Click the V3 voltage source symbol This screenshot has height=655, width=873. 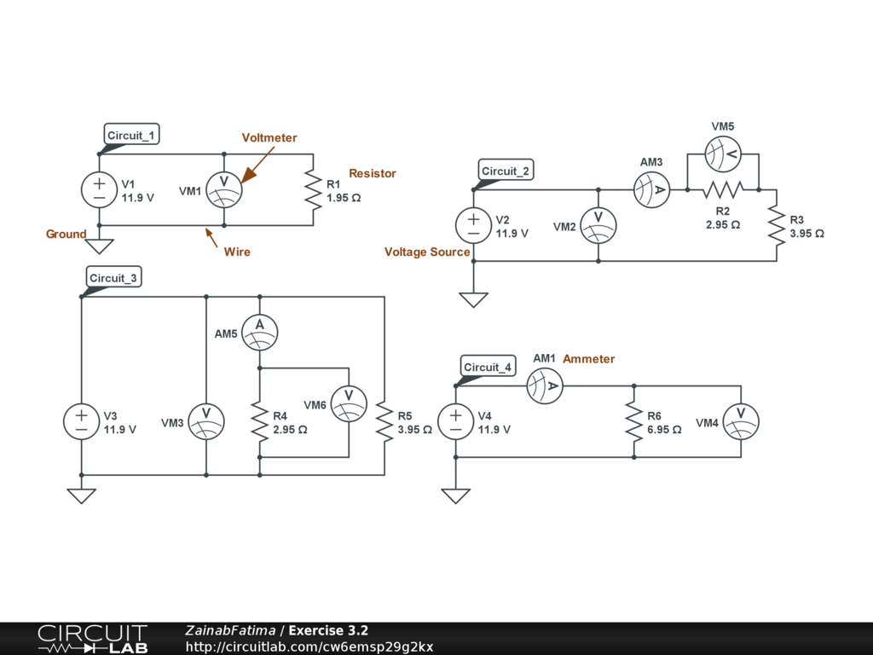[82, 421]
